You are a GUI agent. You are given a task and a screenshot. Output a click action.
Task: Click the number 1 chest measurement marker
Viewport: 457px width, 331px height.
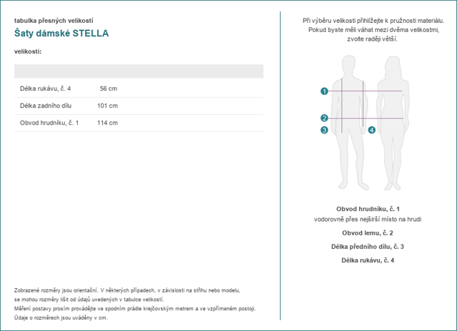[324, 91]
